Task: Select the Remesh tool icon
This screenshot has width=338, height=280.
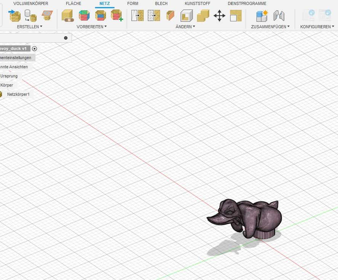Action: pyautogui.click(x=138, y=16)
